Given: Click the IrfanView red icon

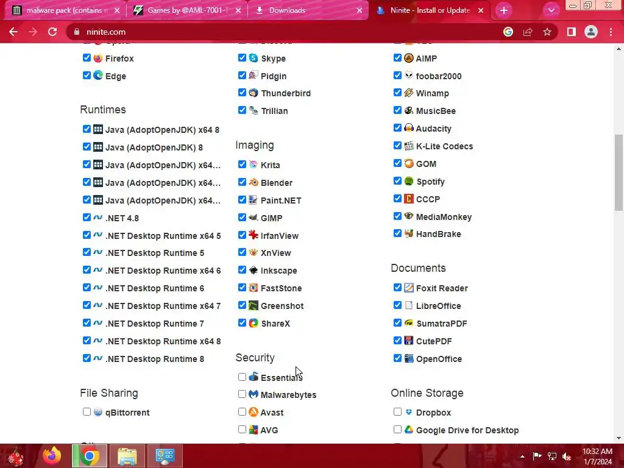Looking at the screenshot, I should [x=253, y=235].
